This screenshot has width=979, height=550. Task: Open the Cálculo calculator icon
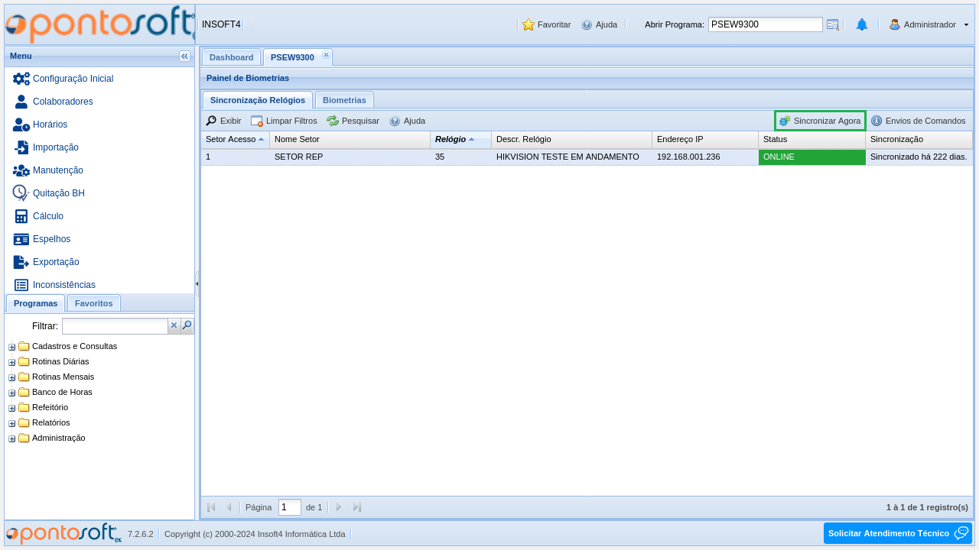coord(21,216)
